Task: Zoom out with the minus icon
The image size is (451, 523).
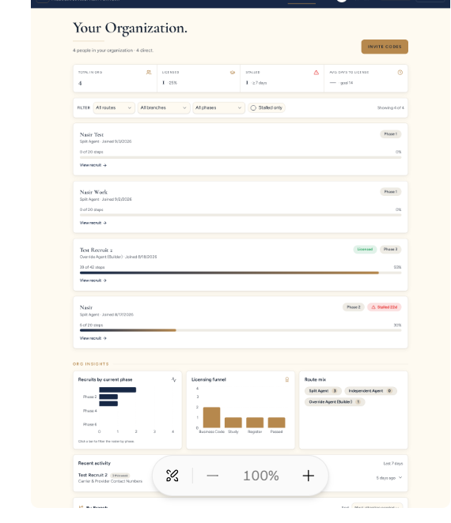Action: coord(213,476)
